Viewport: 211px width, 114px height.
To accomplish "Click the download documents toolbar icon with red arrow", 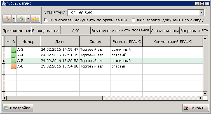I will coord(7,18).
